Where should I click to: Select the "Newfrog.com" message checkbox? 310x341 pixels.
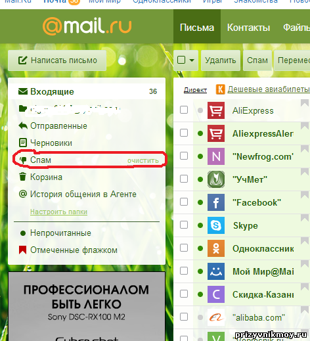(x=184, y=156)
